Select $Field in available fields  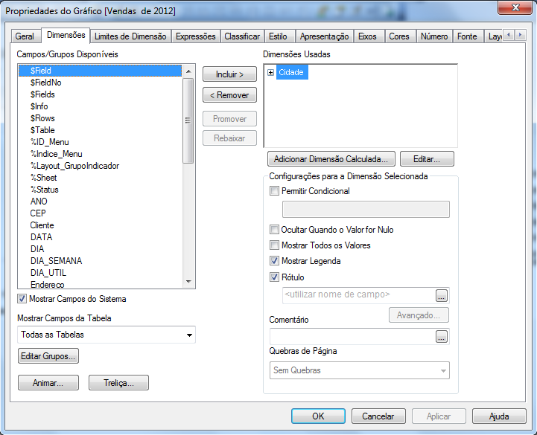100,71
